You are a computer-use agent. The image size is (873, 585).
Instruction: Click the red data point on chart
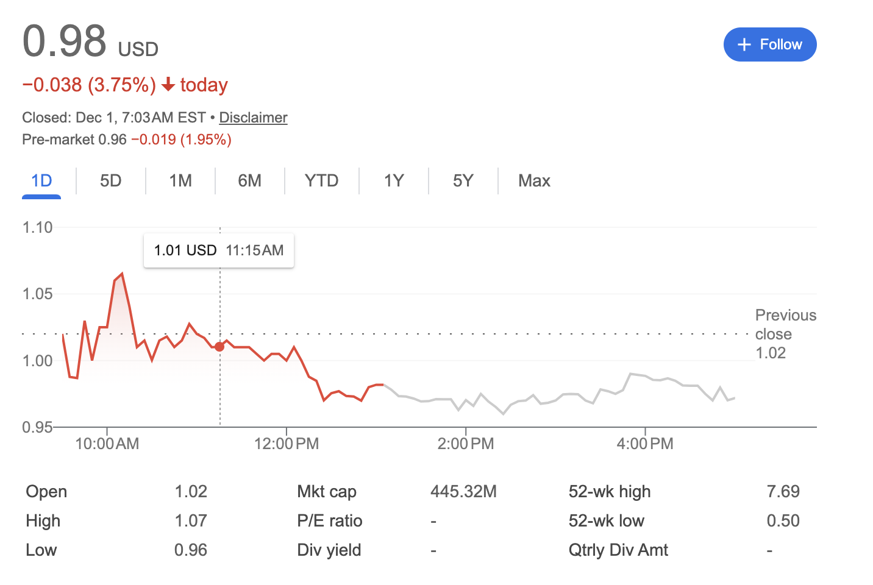pyautogui.click(x=219, y=347)
